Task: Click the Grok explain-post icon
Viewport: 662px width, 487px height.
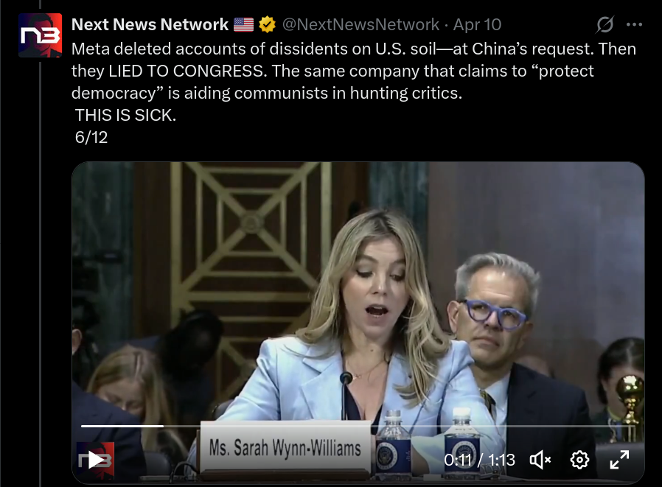Action: (x=604, y=24)
